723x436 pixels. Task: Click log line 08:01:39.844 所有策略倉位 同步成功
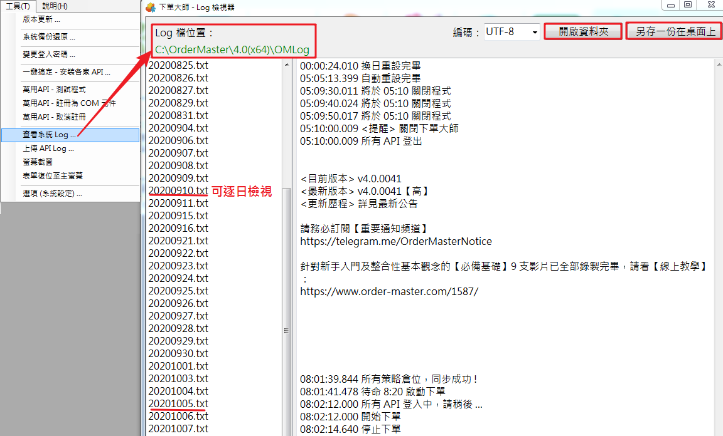point(390,379)
